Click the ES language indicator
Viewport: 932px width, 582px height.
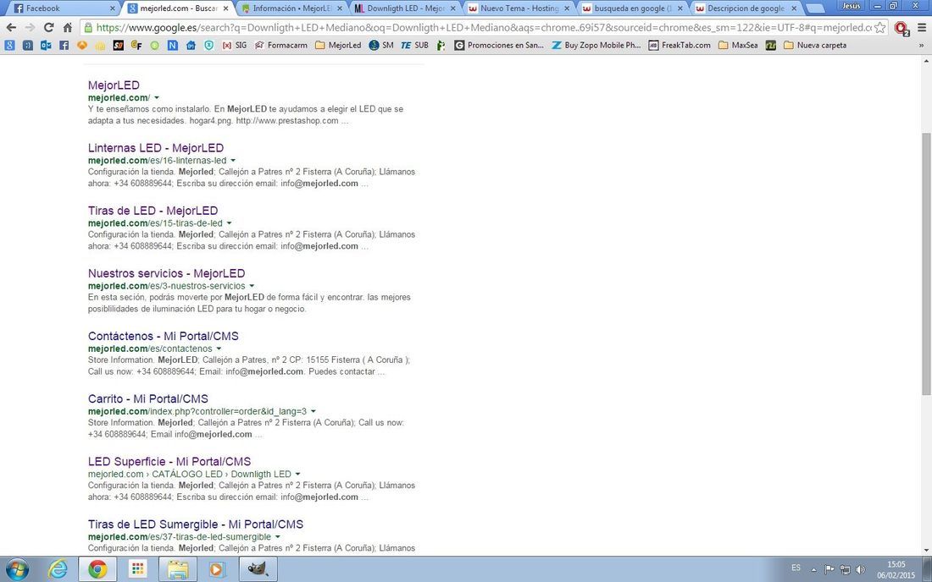click(796, 568)
